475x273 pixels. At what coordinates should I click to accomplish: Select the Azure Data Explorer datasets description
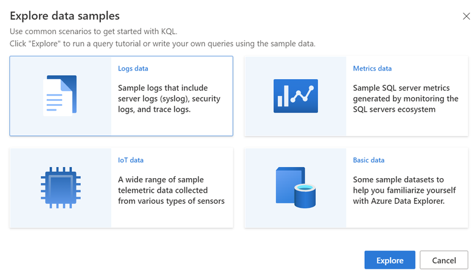click(402, 190)
